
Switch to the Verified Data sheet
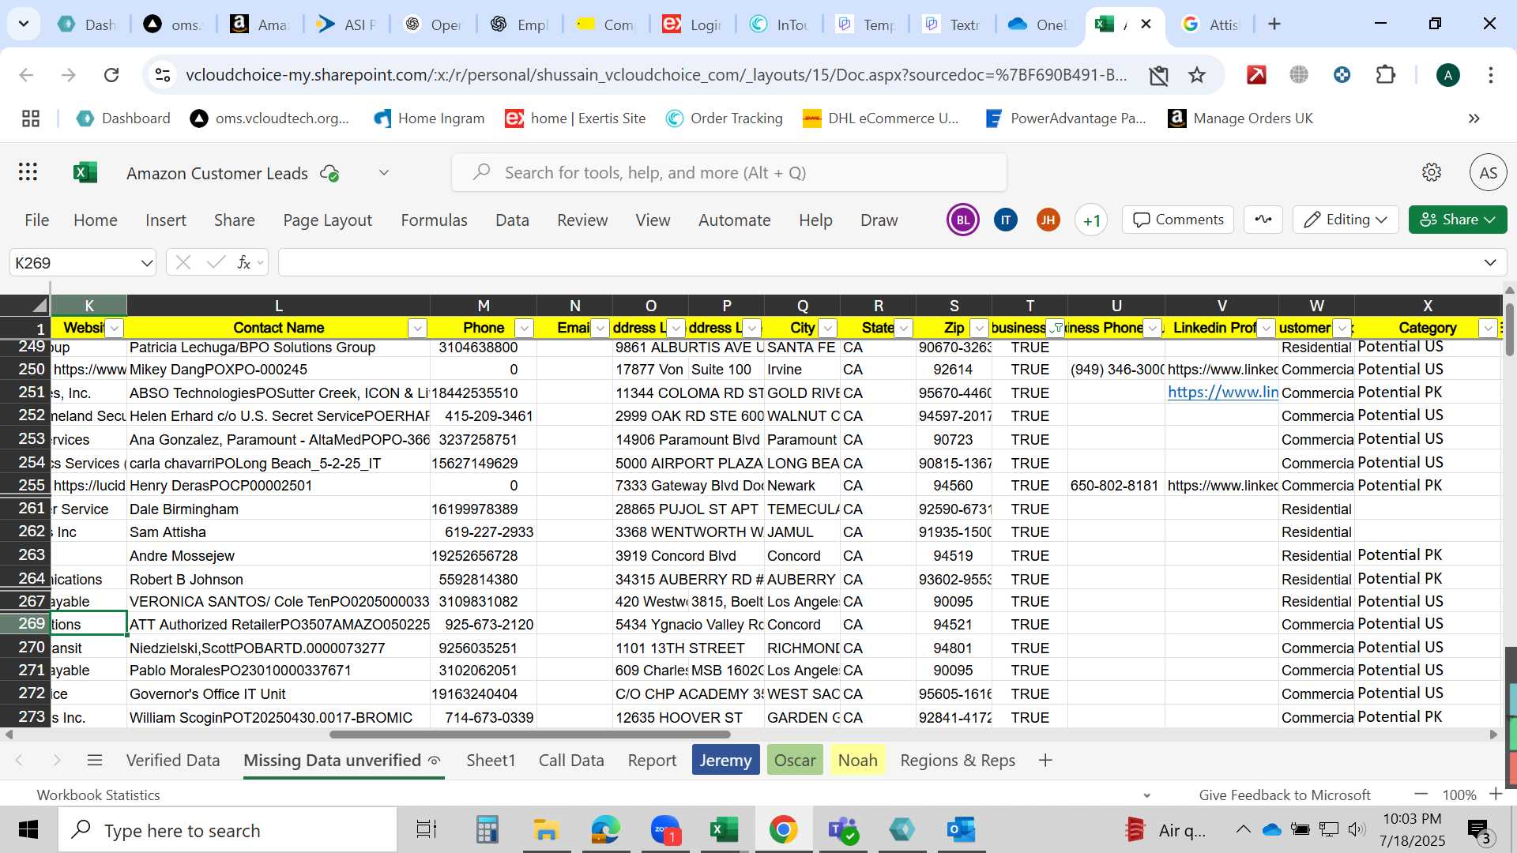[x=173, y=761]
